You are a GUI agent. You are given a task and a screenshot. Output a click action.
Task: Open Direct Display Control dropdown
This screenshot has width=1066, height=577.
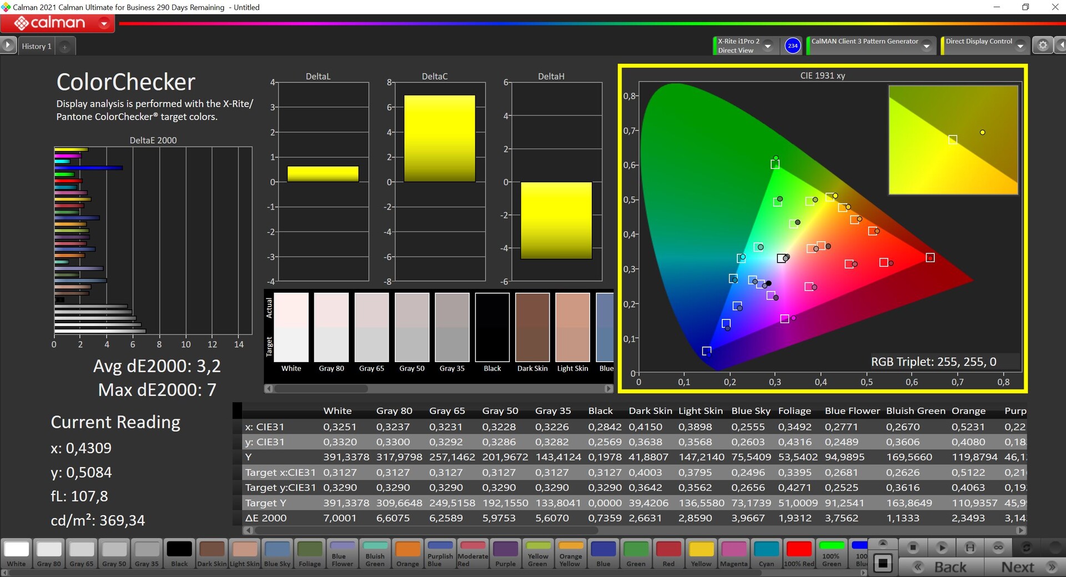[1020, 46]
